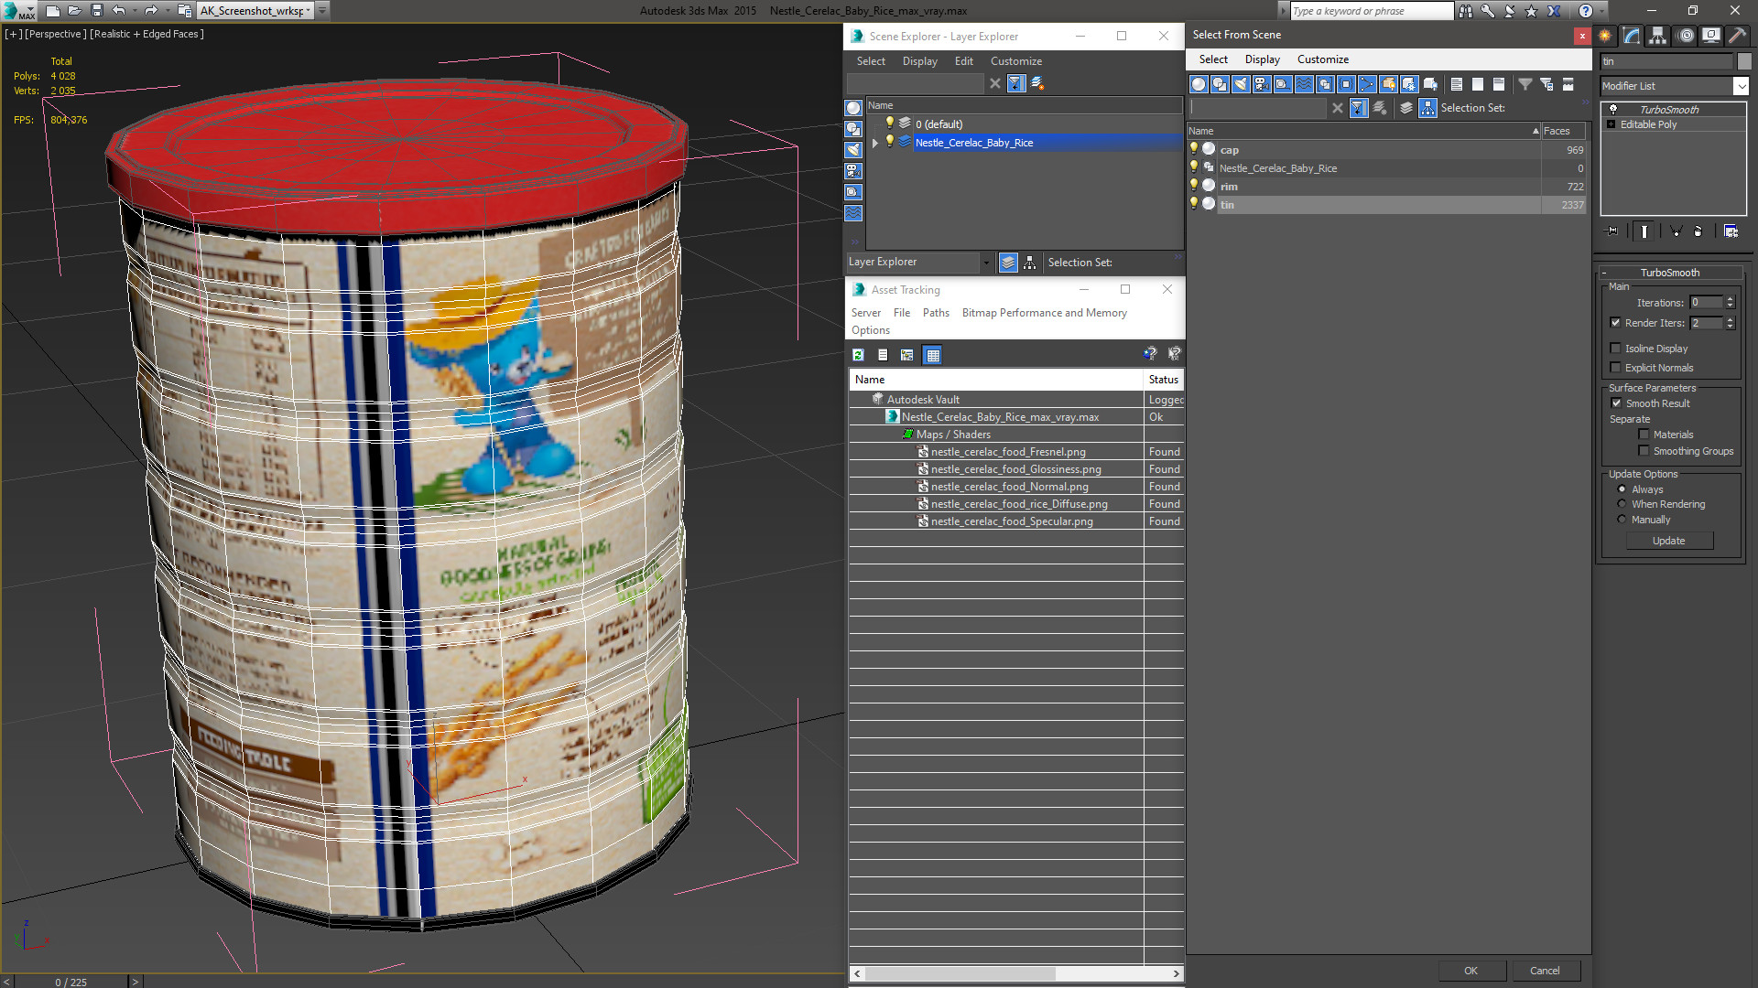Open Bitmap Performance and Memory menu
The width and height of the screenshot is (1758, 988).
tap(1044, 313)
